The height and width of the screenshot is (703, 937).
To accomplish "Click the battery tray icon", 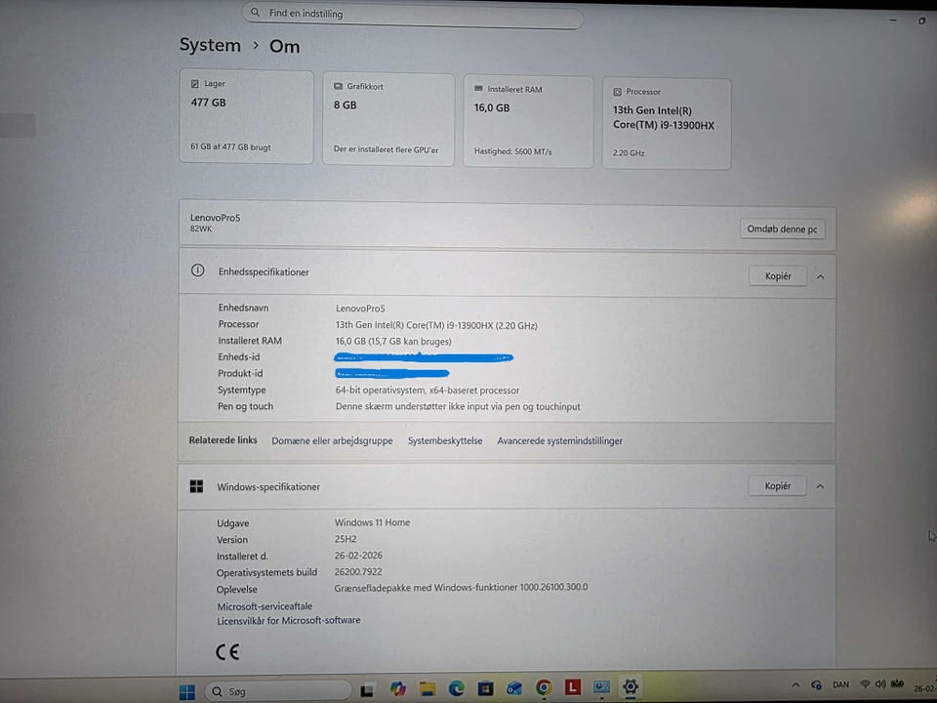I will (897, 683).
